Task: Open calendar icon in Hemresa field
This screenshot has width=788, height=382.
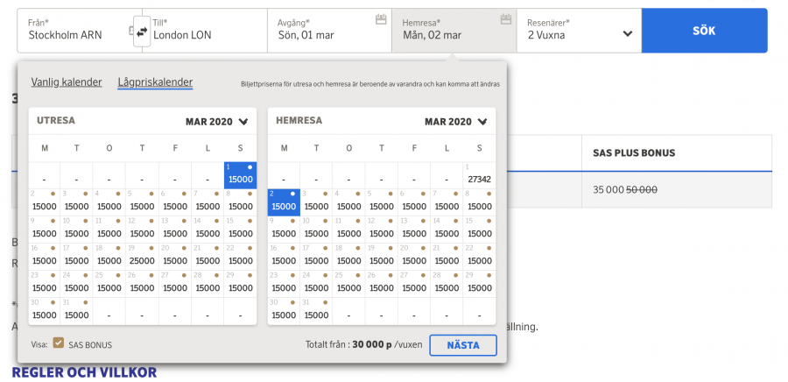Action: [x=505, y=18]
